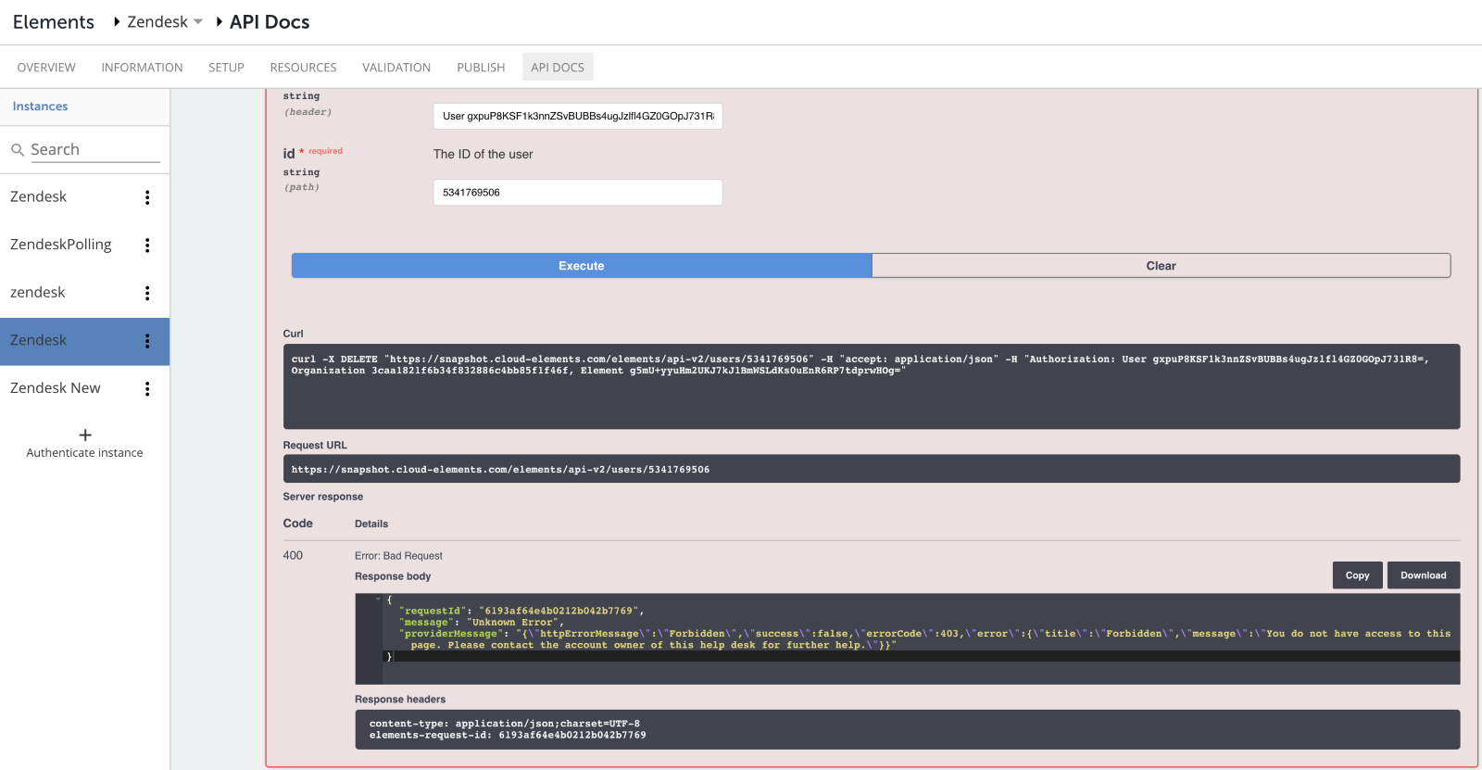Select the lowercase zendesk instance

coord(38,293)
